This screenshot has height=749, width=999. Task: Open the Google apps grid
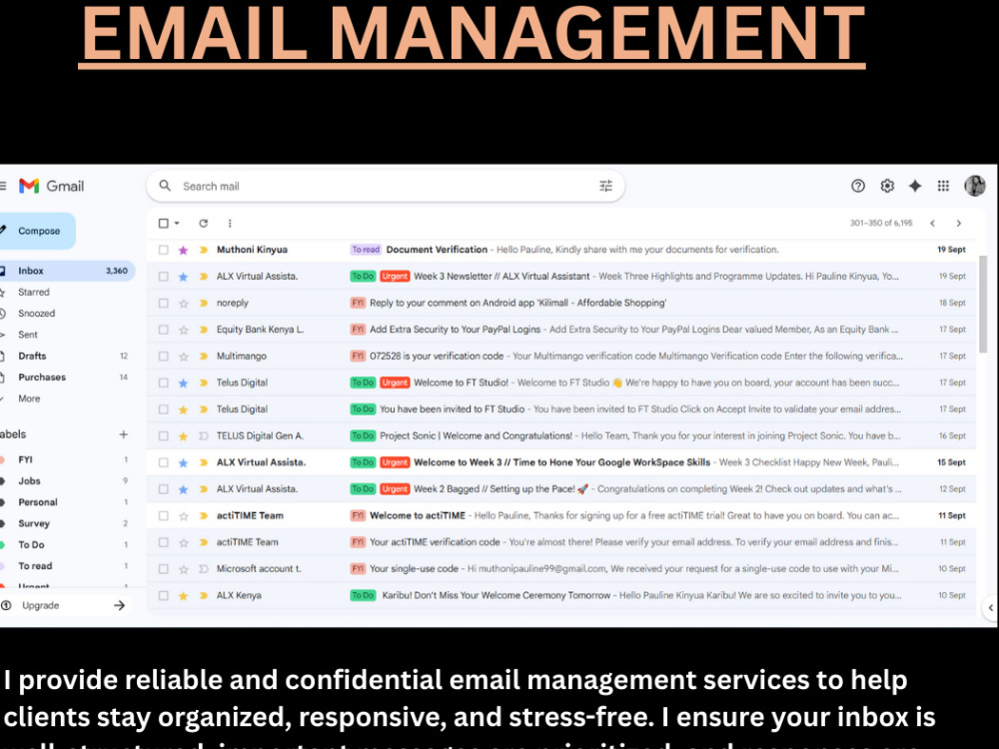(944, 186)
